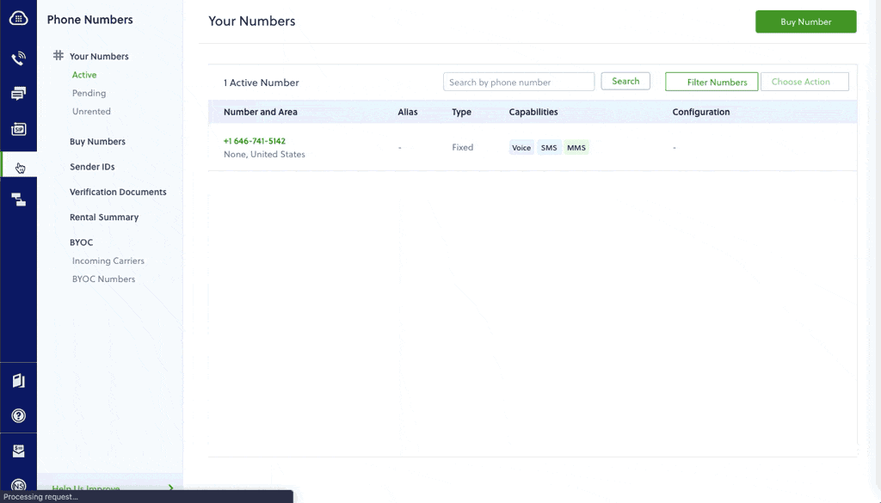Open the documentation book icon
This screenshot has height=503, width=881.
click(x=18, y=379)
